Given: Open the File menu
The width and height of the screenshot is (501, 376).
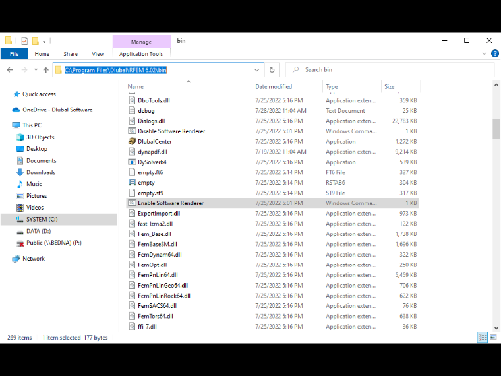Looking at the screenshot, I should [14, 54].
